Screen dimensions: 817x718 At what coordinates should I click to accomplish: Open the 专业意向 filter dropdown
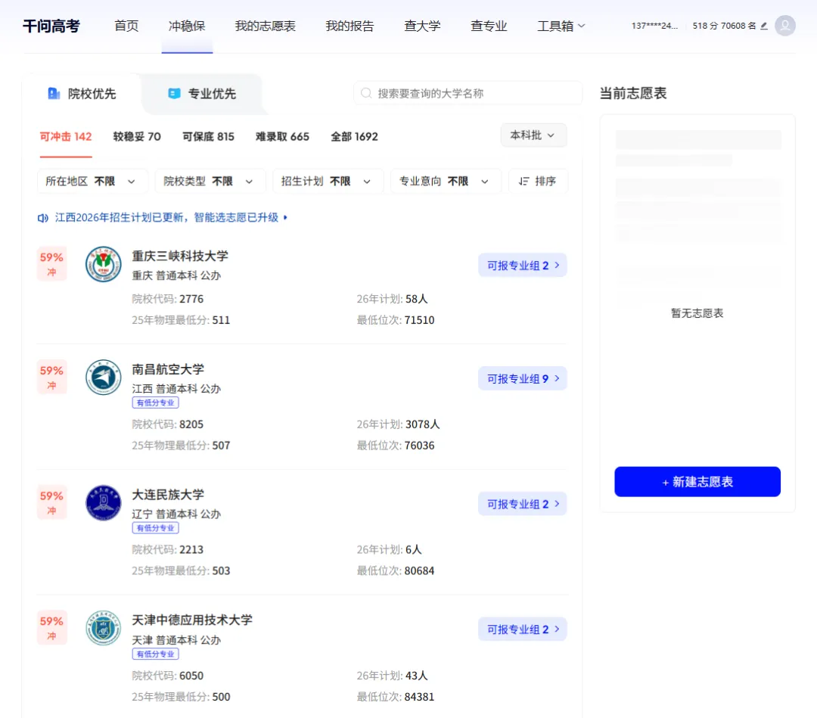(446, 181)
